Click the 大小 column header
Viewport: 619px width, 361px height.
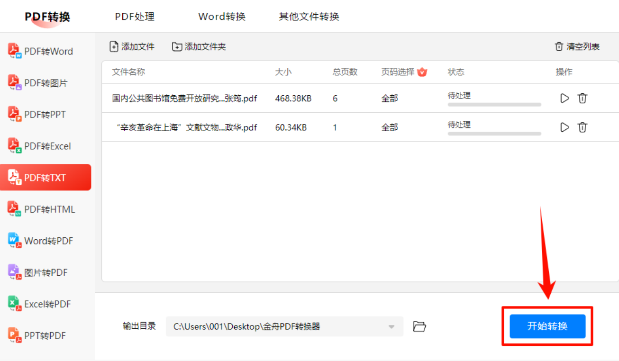pos(283,72)
